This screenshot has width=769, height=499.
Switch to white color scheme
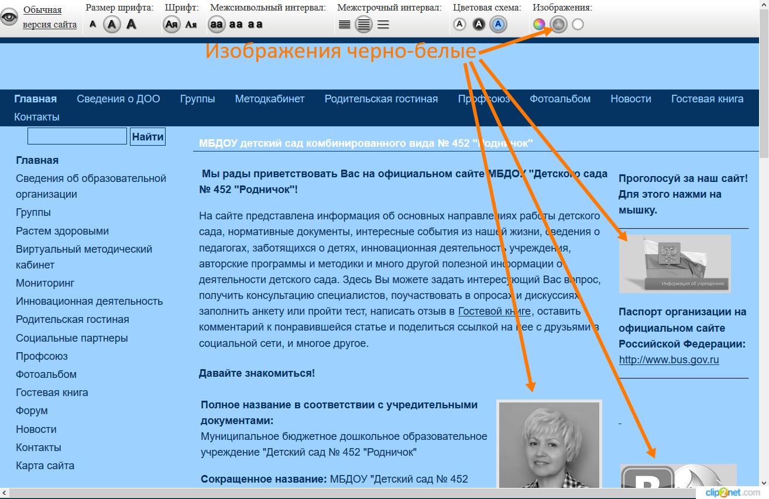[x=459, y=25]
